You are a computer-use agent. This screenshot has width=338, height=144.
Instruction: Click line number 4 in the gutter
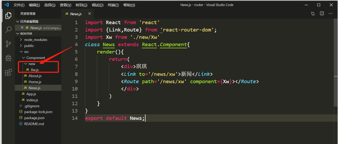tap(76, 45)
